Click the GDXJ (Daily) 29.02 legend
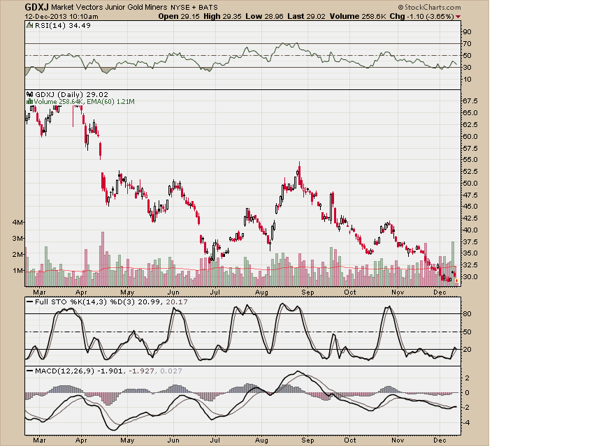594x446 pixels. [x=71, y=94]
